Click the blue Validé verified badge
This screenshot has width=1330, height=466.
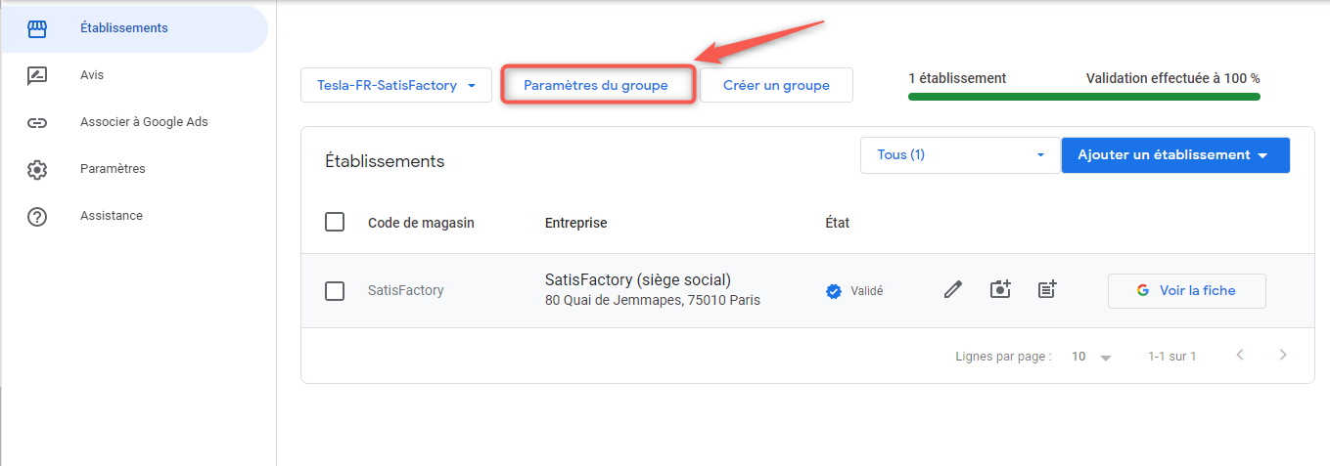tap(834, 291)
